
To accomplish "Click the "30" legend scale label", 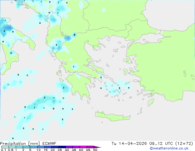I will 67,150.
